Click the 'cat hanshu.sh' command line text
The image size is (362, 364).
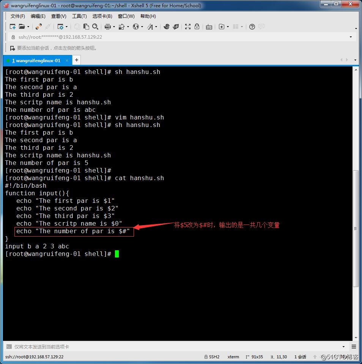coord(139,178)
